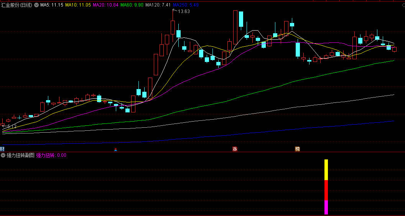Screen dimensions: 405x216
Task: Open dropdown next to 汇金股份(日线) title
Action: pyautogui.click(x=36, y=5)
